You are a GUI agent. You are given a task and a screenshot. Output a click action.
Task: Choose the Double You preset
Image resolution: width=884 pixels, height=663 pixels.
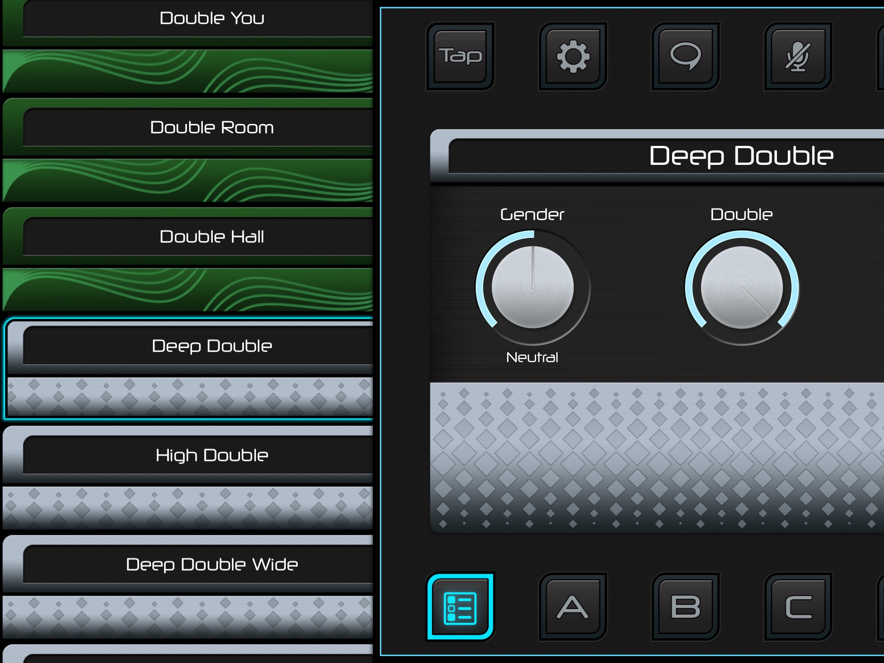(x=212, y=19)
